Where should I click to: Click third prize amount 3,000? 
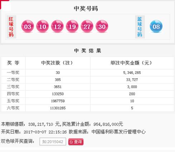(x=132, y=87)
